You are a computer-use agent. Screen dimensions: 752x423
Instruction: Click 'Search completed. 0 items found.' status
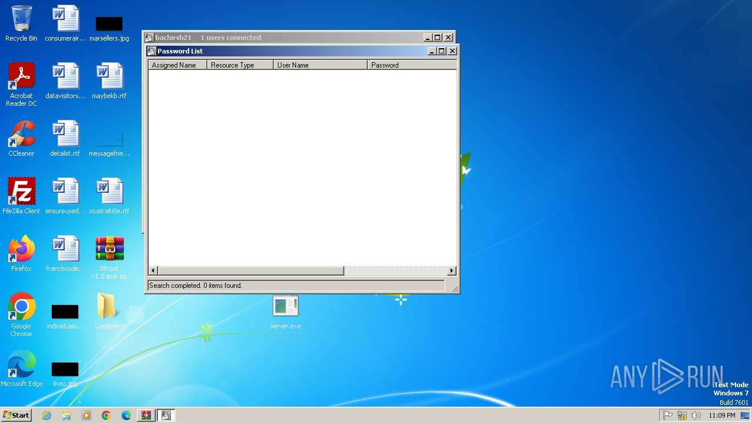point(196,286)
